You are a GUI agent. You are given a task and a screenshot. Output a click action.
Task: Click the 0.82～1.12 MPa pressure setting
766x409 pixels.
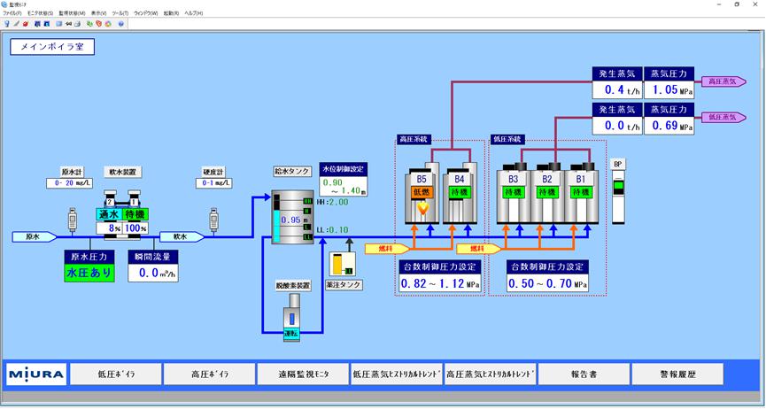coord(439,283)
